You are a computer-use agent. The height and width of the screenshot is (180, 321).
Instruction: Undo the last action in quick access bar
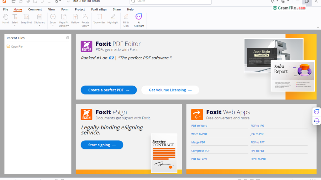click(42, 1)
